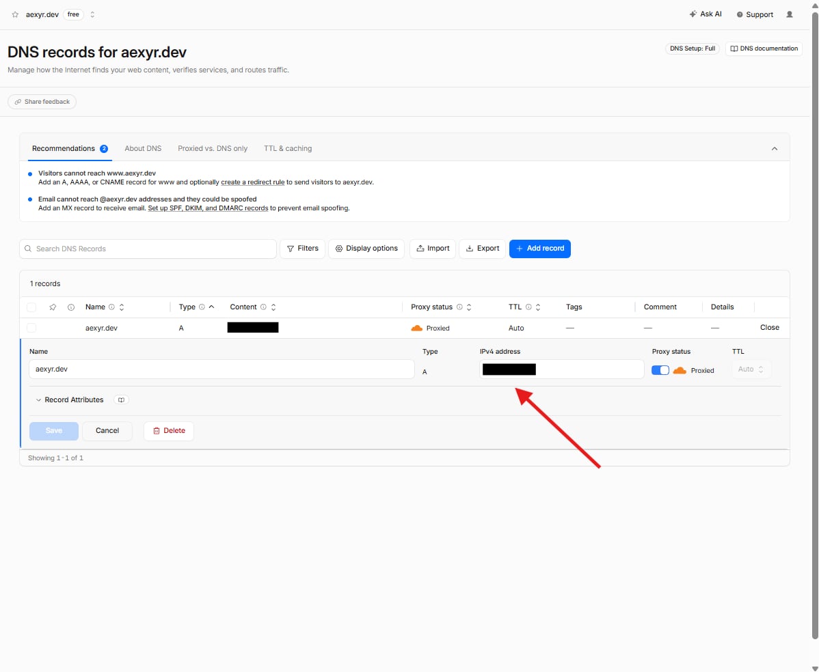Delete the aexyr.dev record
The image size is (819, 672).
pyautogui.click(x=169, y=431)
